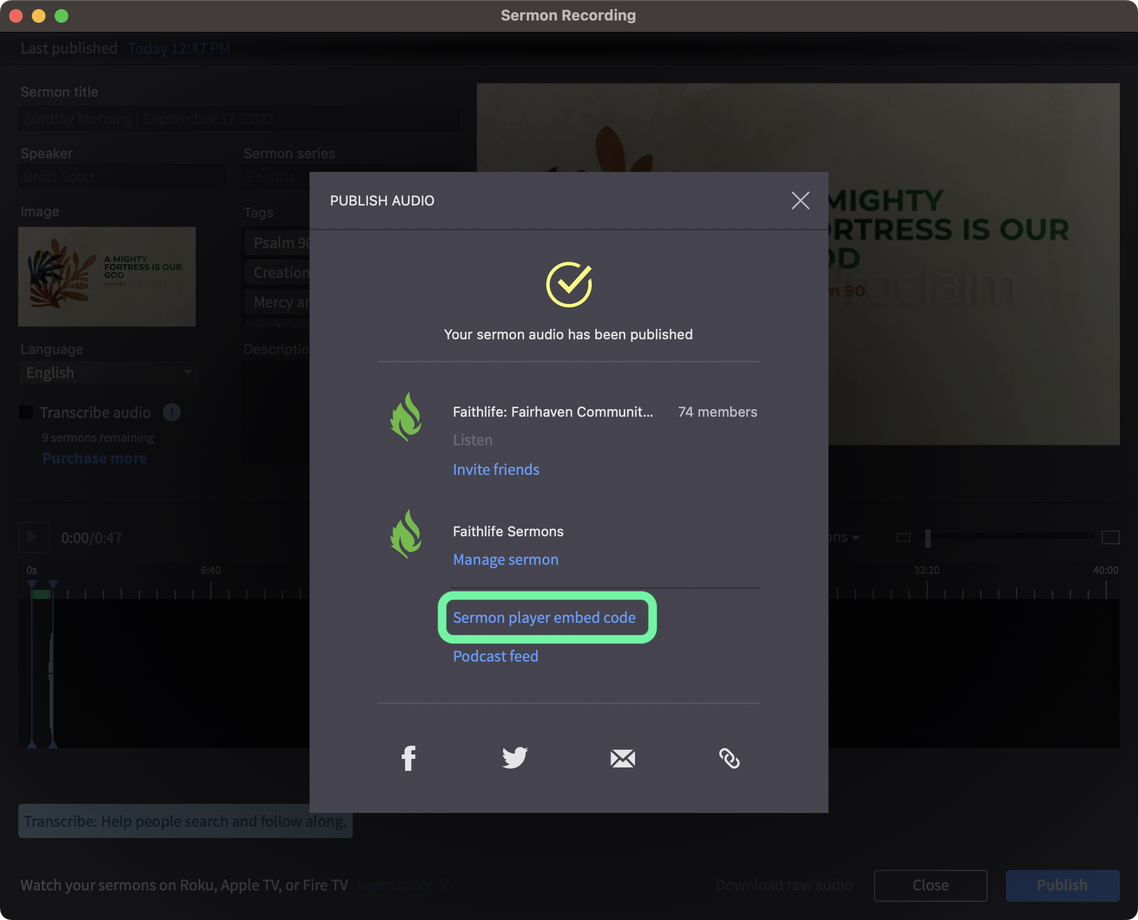Image resolution: width=1138 pixels, height=920 pixels.
Task: Click the top trim start marker
Action: pyautogui.click(x=32, y=585)
